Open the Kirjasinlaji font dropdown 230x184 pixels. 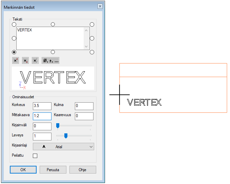[63, 147]
